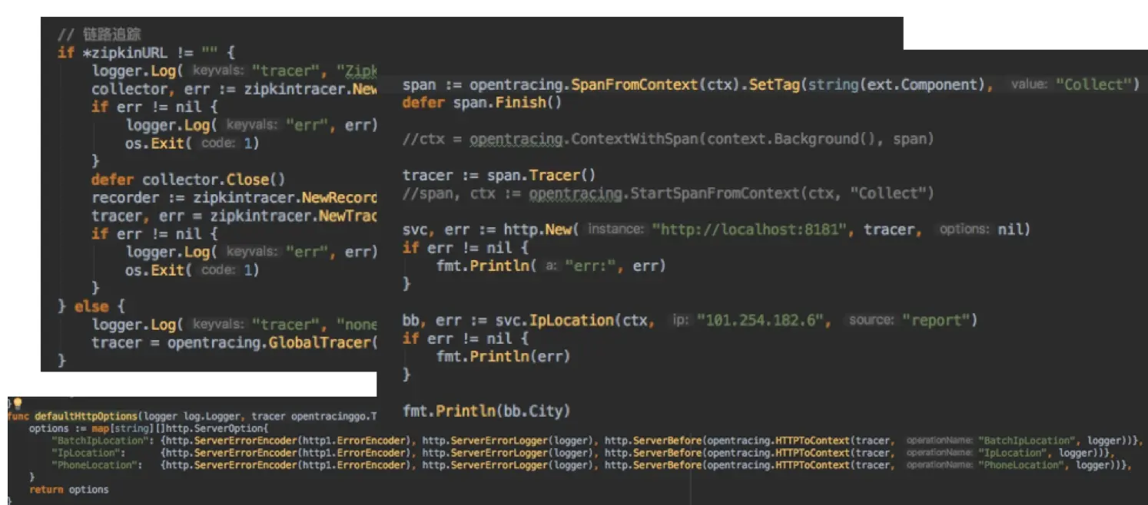1148x505 pixels.
Task: Click the logger.Log line containing "Zipk"
Action: [234, 71]
